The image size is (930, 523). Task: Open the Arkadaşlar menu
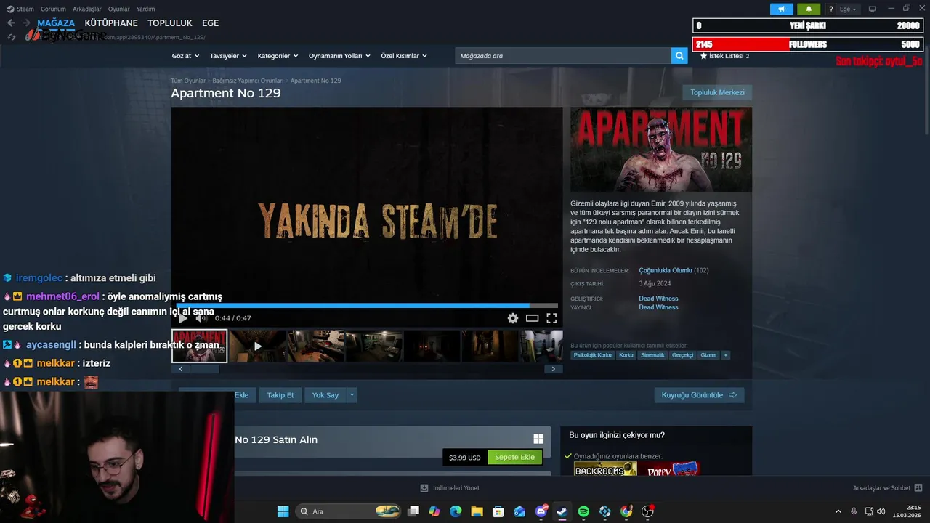tap(87, 9)
